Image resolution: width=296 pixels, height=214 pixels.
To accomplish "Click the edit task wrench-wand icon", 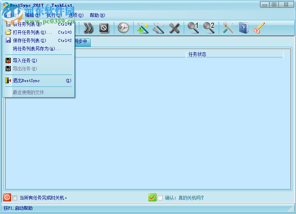I will pyautogui.click(x=158, y=28).
